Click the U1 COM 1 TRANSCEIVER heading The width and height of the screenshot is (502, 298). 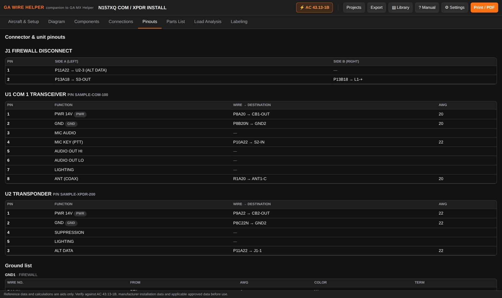point(35,94)
